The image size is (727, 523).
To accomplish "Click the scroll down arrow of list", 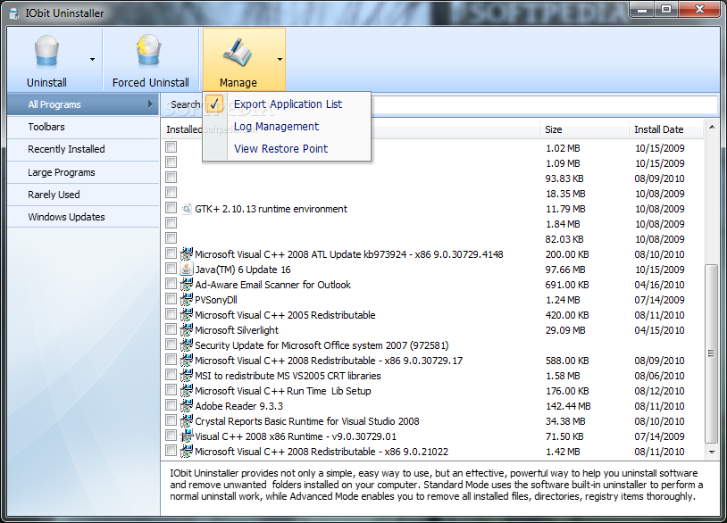I will (711, 452).
